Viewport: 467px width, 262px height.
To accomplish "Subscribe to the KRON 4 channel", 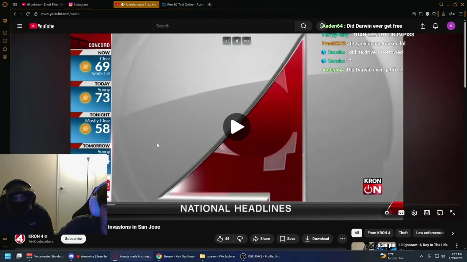I will point(73,239).
